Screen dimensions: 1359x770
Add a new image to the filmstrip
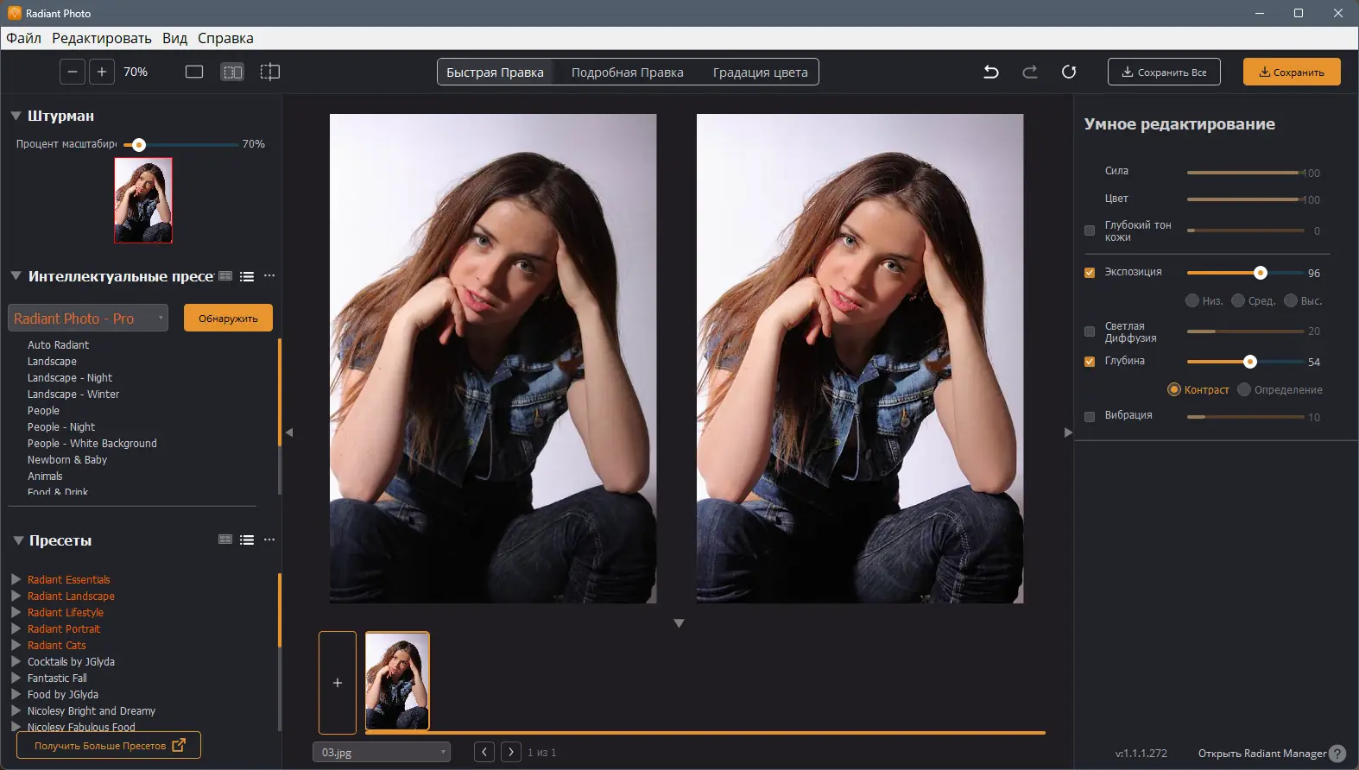tap(338, 683)
